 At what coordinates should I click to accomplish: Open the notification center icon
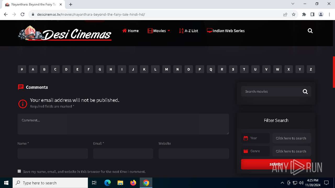coord(326,183)
